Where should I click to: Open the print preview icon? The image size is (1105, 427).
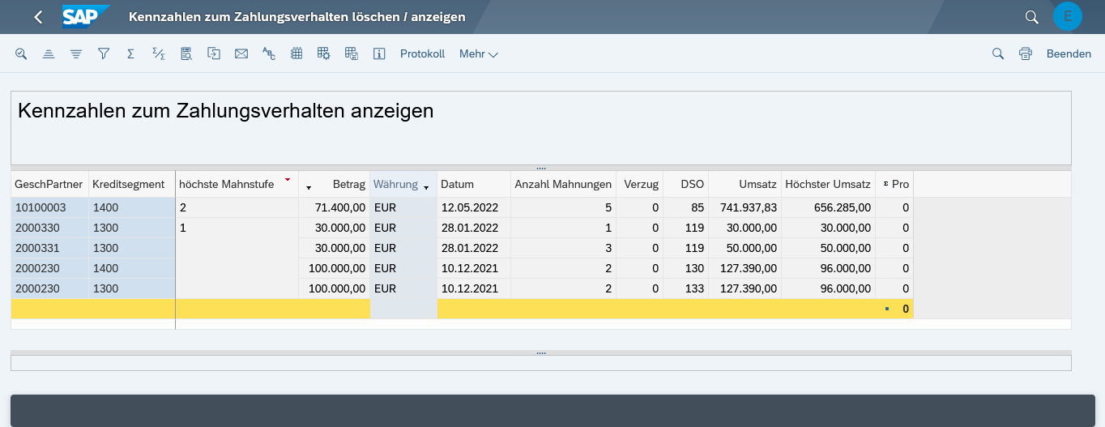pyautogui.click(x=186, y=53)
